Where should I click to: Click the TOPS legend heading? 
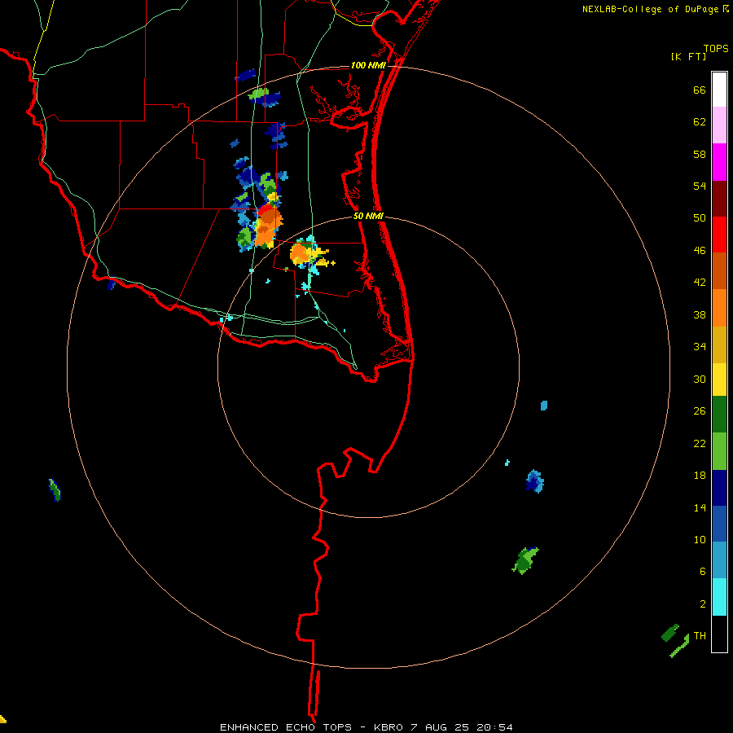tap(716, 48)
